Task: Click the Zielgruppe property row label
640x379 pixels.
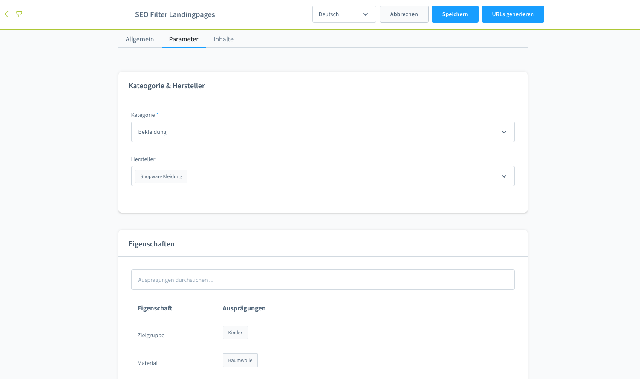Action: (x=151, y=335)
